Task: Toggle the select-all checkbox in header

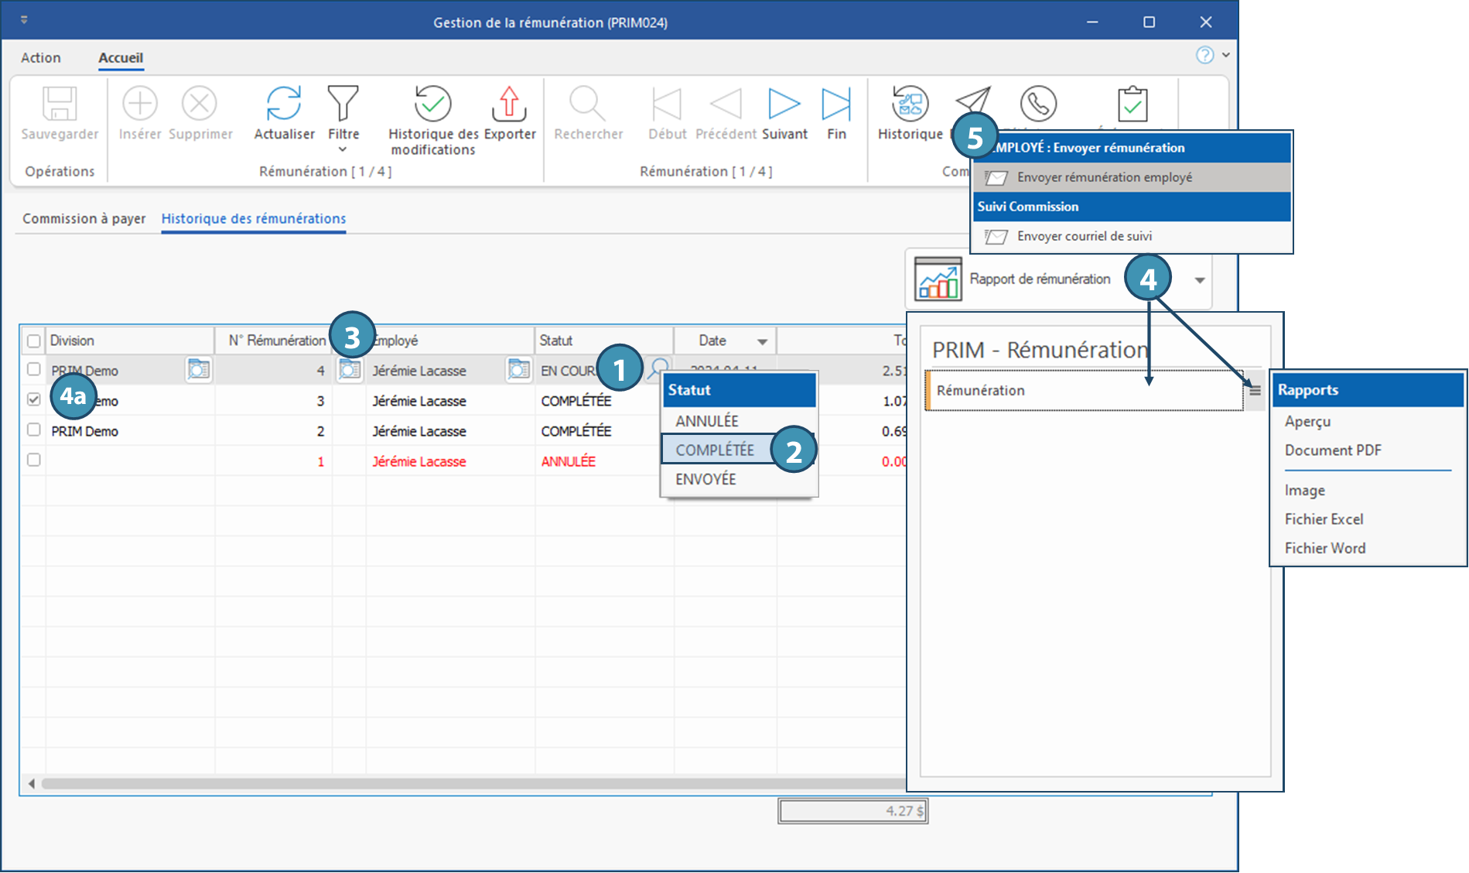Action: tap(34, 341)
